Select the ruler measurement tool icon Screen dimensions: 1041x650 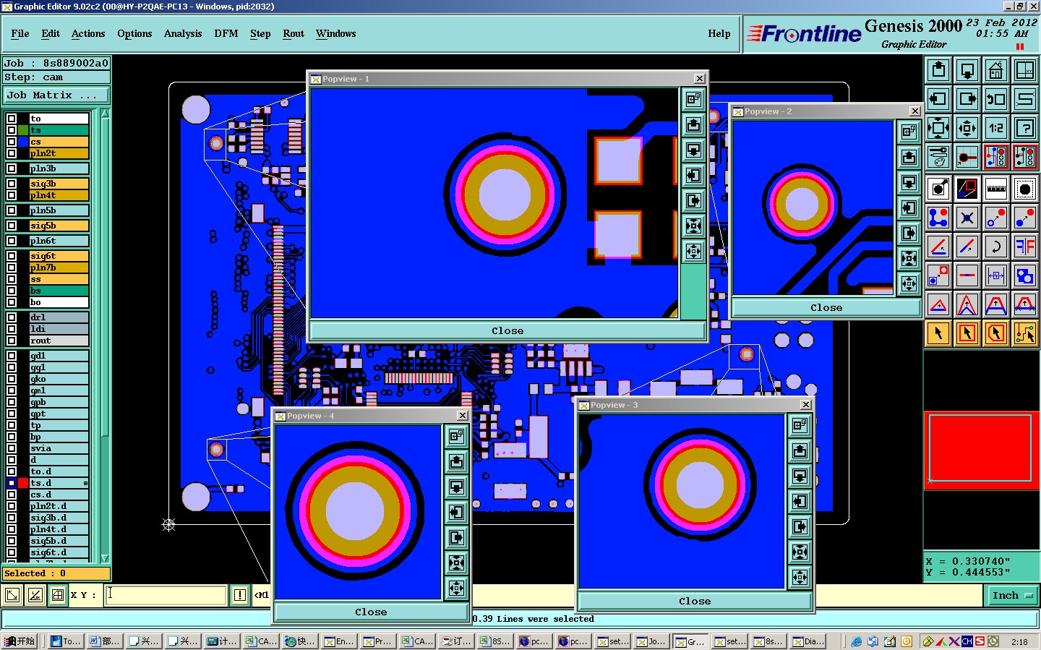click(x=996, y=189)
